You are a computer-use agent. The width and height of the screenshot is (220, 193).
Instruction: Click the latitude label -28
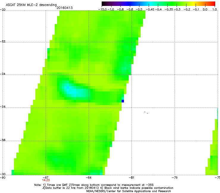pyautogui.click(x=3, y=140)
